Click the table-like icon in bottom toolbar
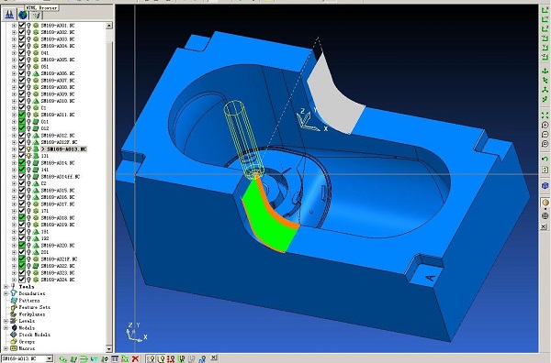This screenshot has width=551, height=363. [115, 358]
